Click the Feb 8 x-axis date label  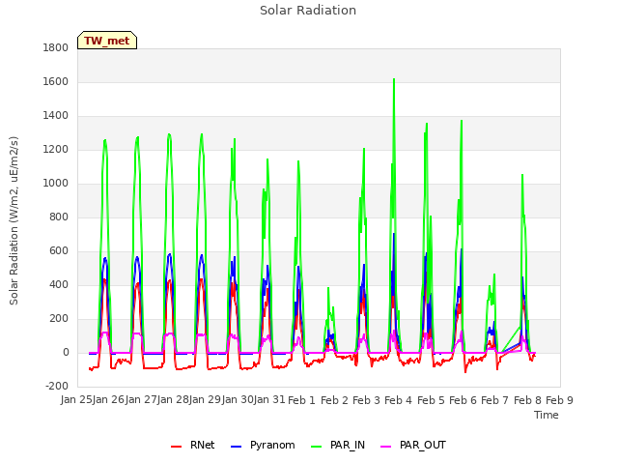(527, 400)
